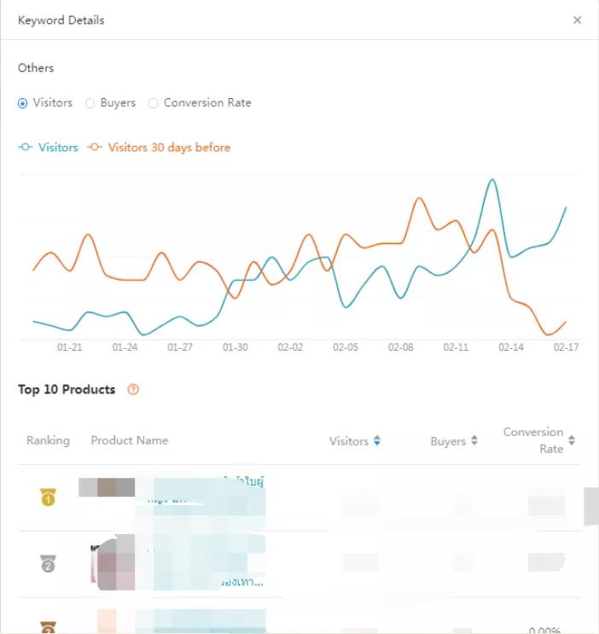The image size is (599, 634).
Task: Click the Top 10 Products help icon
Action: (132, 390)
